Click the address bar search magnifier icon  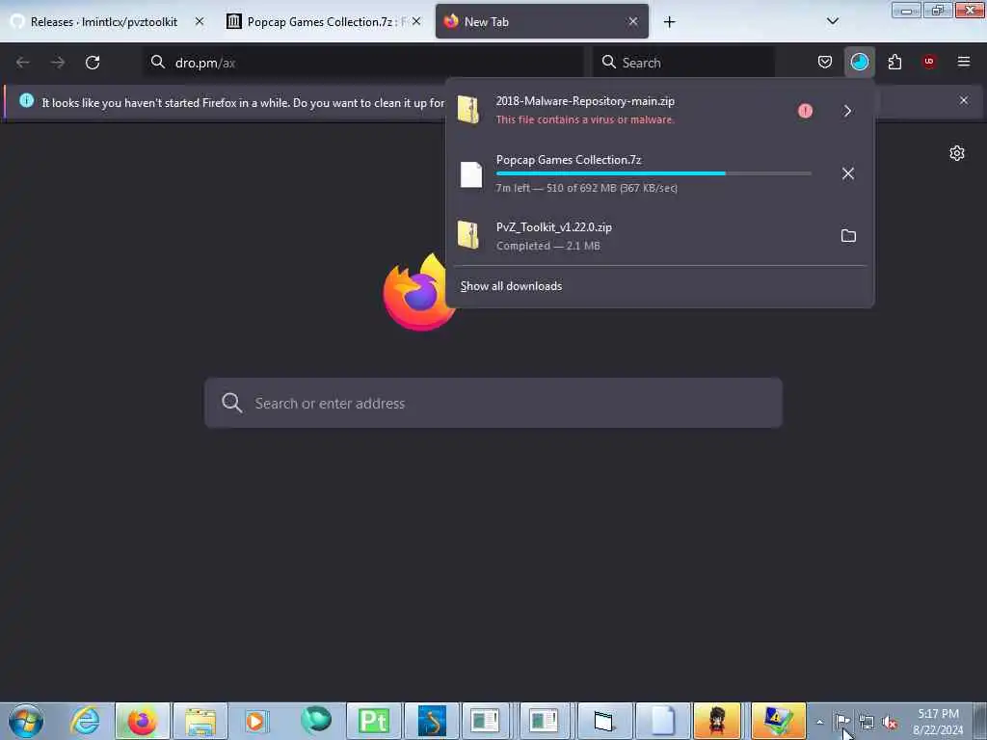point(158,62)
